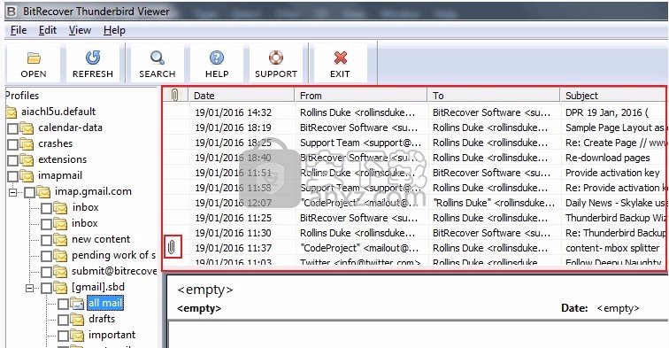
Task: Click the paperclip attachment column header
Action: pos(174,95)
